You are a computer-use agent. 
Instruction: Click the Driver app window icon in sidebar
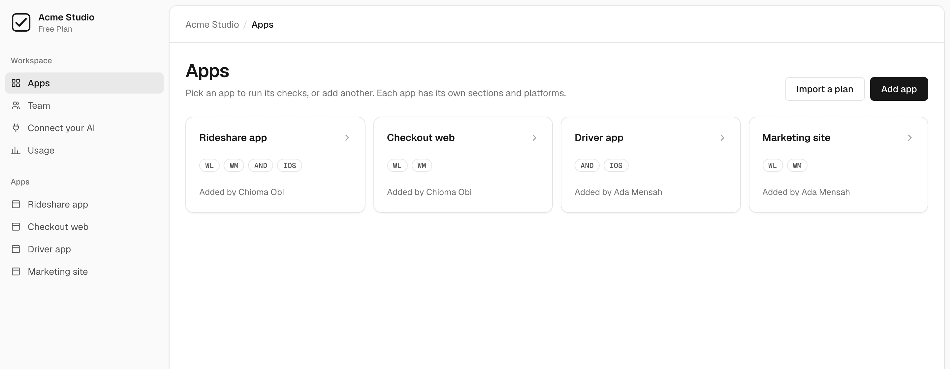[x=16, y=249]
